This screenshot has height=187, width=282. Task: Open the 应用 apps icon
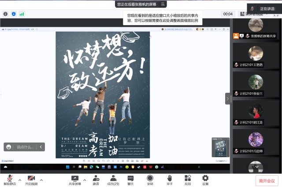188,180
